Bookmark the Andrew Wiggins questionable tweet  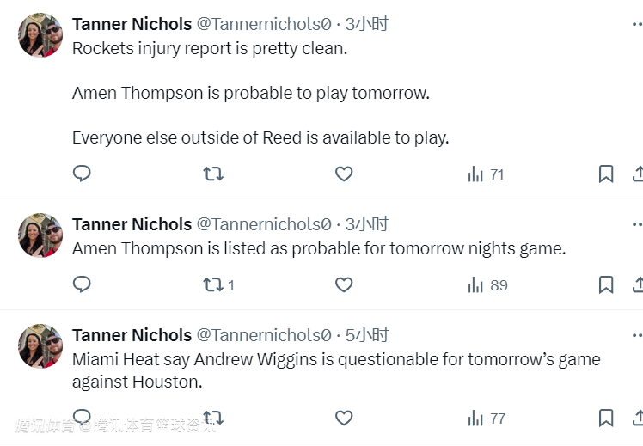(606, 419)
